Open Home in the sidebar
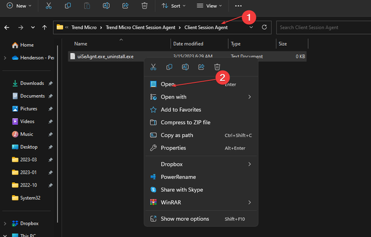Viewport: 371px width, 237px height. tap(23, 45)
